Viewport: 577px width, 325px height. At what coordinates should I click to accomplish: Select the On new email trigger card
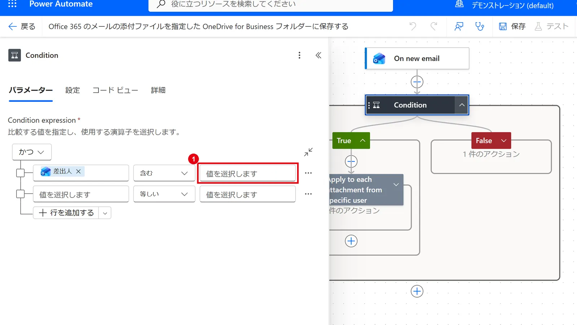(x=417, y=58)
